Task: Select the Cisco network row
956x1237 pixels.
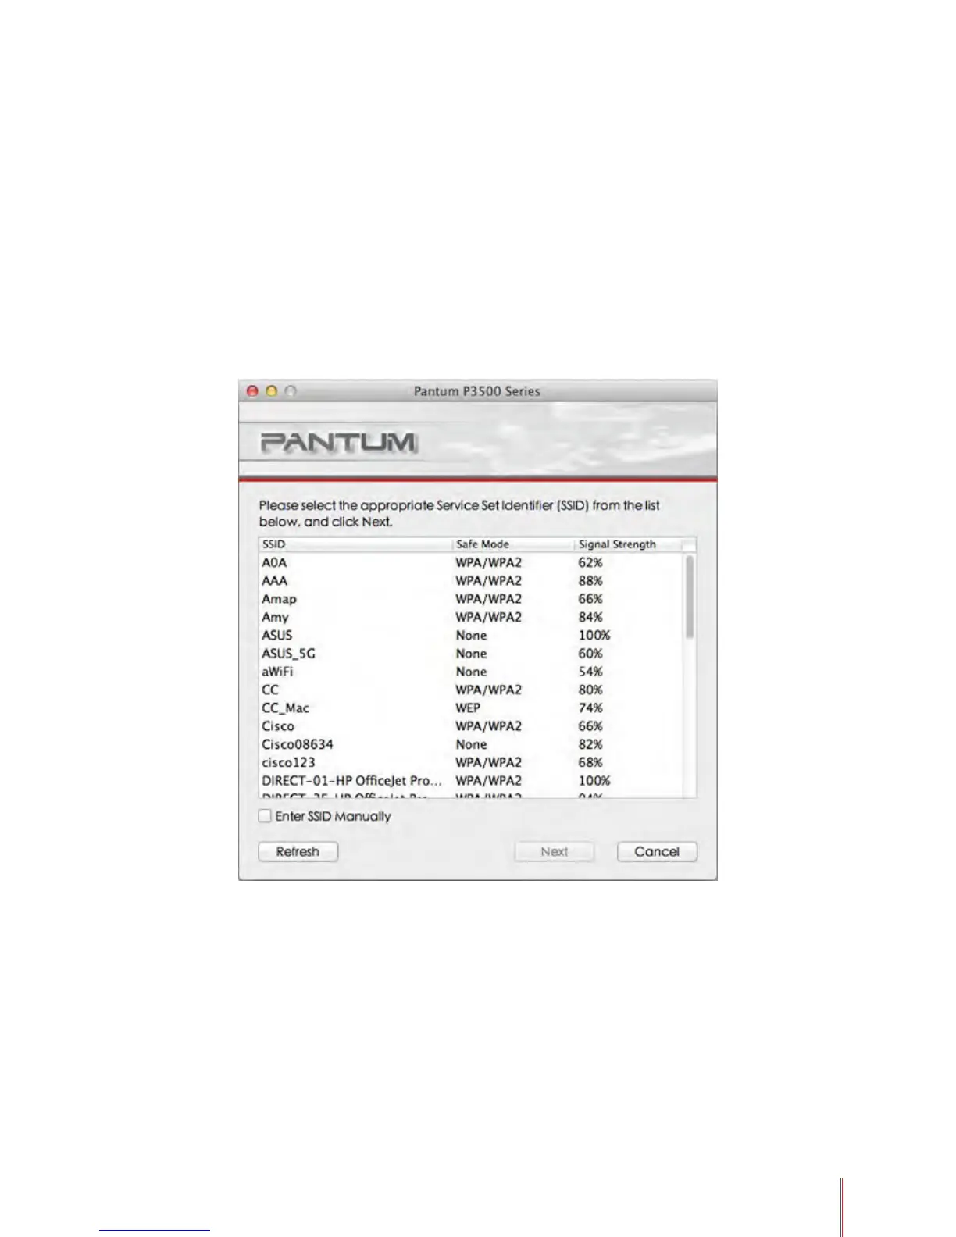Action: point(472,726)
